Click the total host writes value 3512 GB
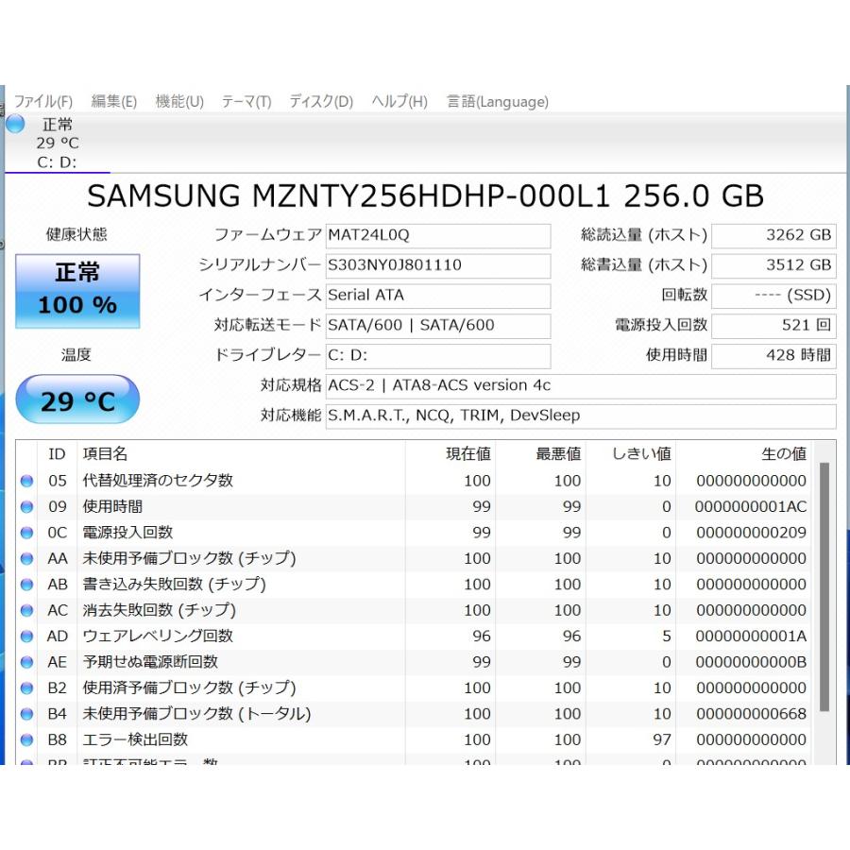The image size is (850, 850). (x=774, y=265)
